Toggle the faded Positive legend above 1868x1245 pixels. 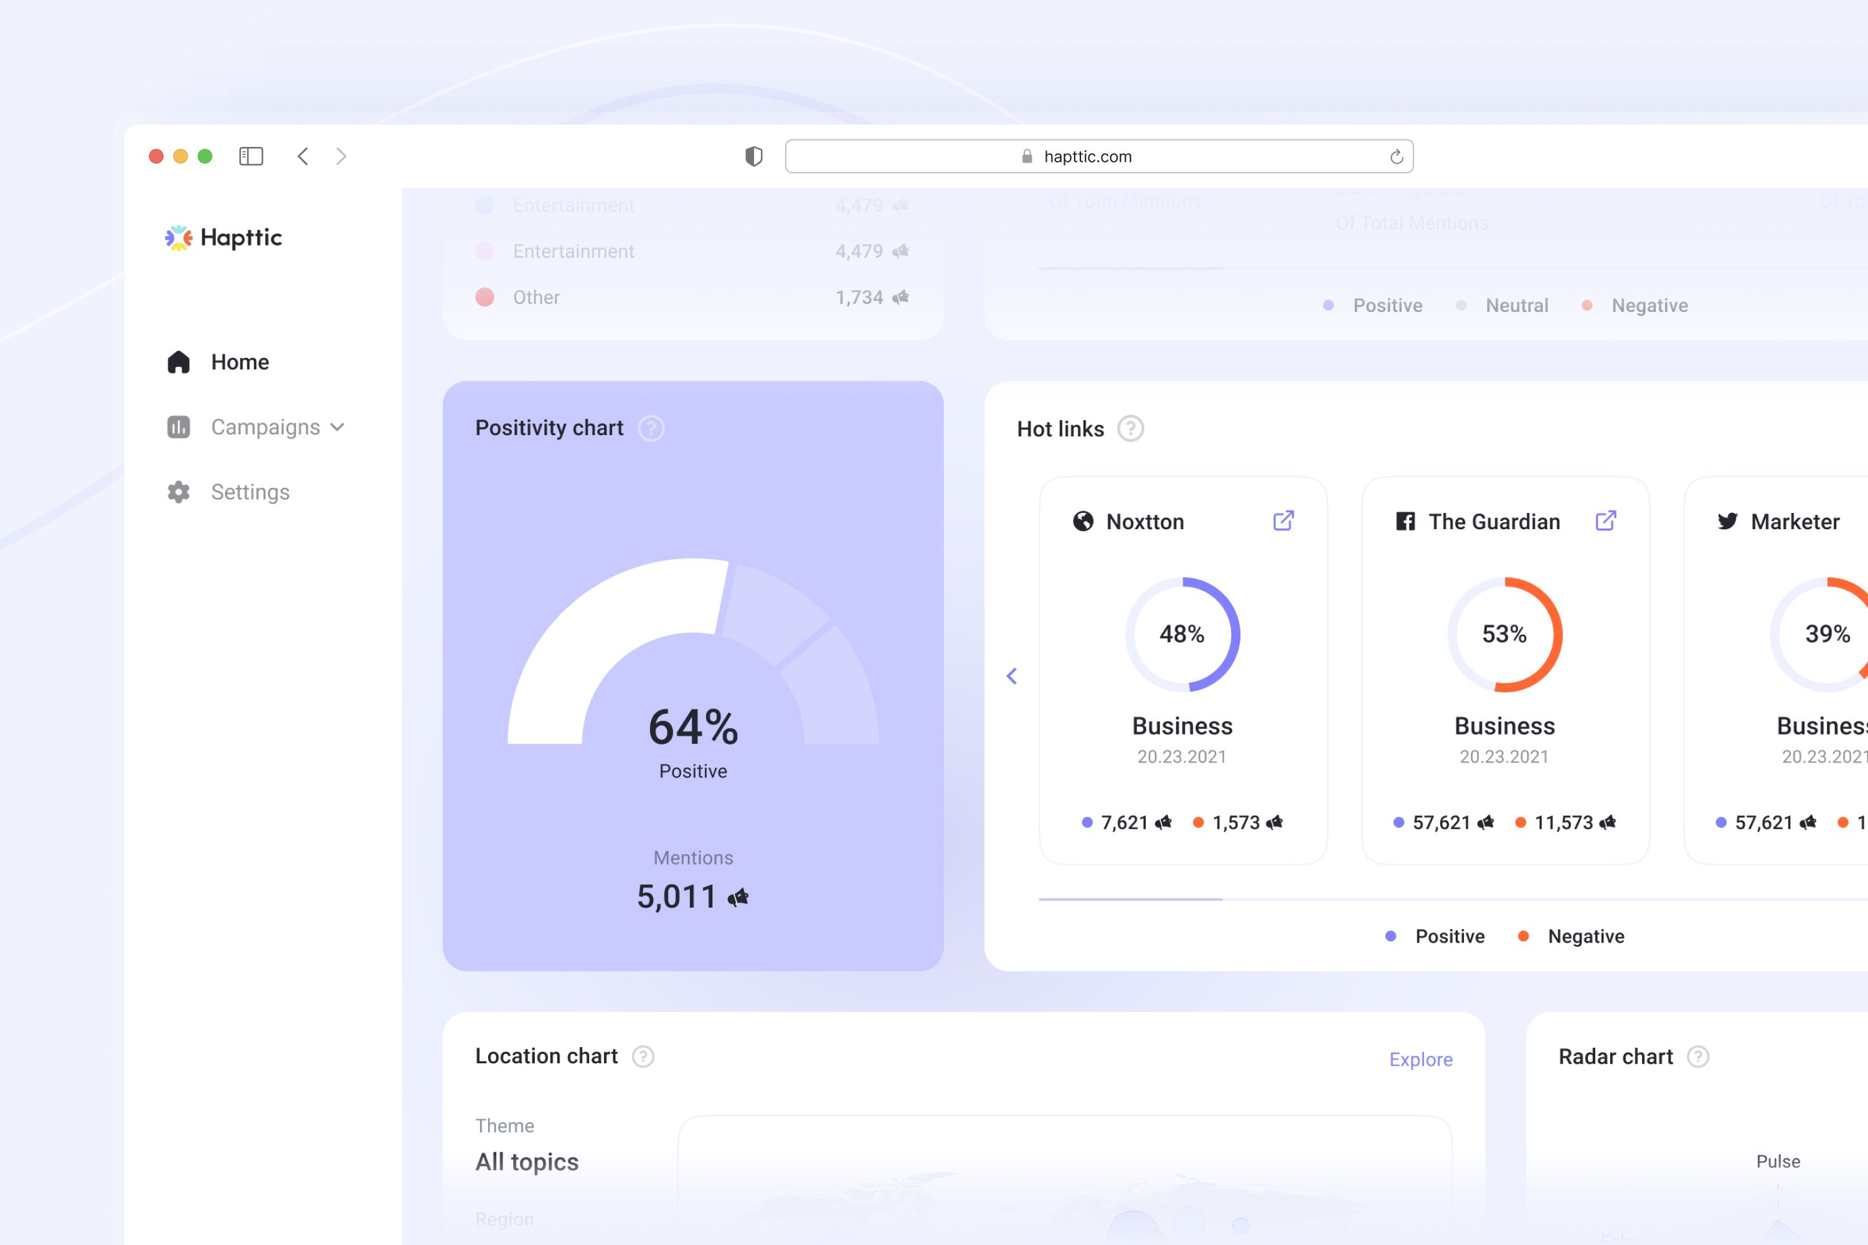point(1372,306)
